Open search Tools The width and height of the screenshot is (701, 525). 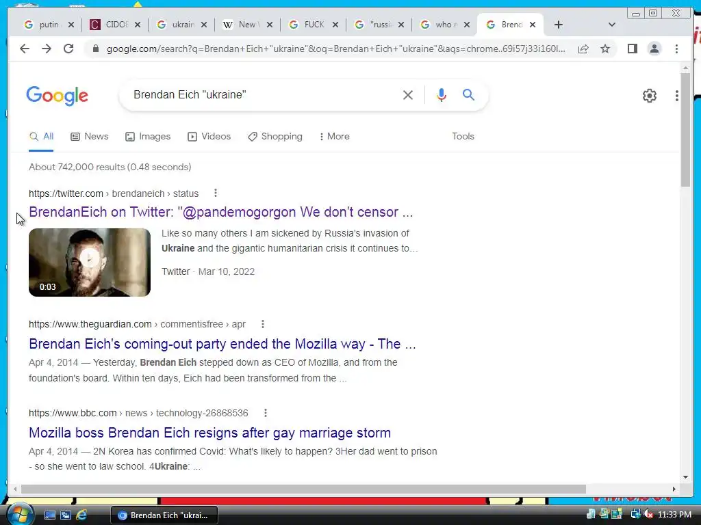click(463, 136)
